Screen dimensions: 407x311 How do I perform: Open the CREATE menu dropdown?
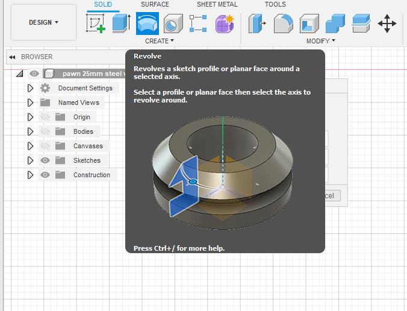[160, 41]
